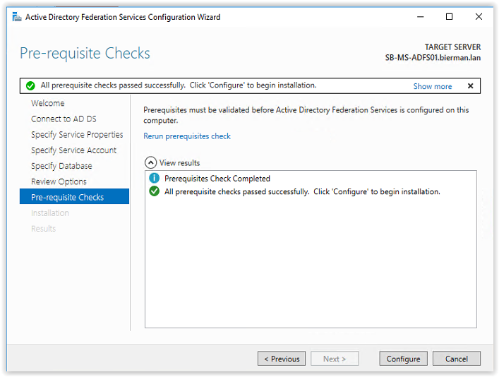Rerun prerequisites check link
The width and height of the screenshot is (499, 377).
[187, 136]
